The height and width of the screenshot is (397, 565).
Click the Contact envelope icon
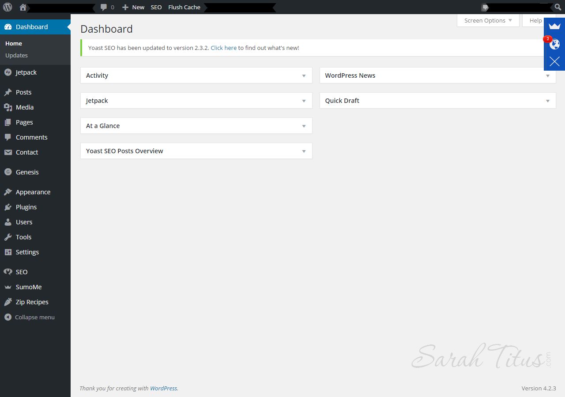tap(8, 152)
